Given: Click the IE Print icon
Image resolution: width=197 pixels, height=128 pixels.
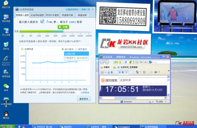Looking at the screenshot, I should point(156,72).
